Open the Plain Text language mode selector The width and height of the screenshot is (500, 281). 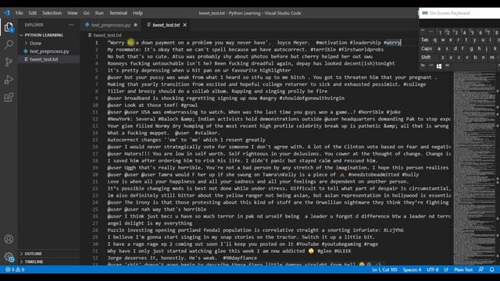[463, 269]
